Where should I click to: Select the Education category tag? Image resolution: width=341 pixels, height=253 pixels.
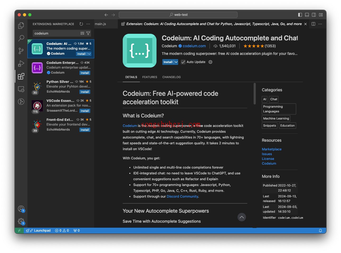click(x=287, y=126)
